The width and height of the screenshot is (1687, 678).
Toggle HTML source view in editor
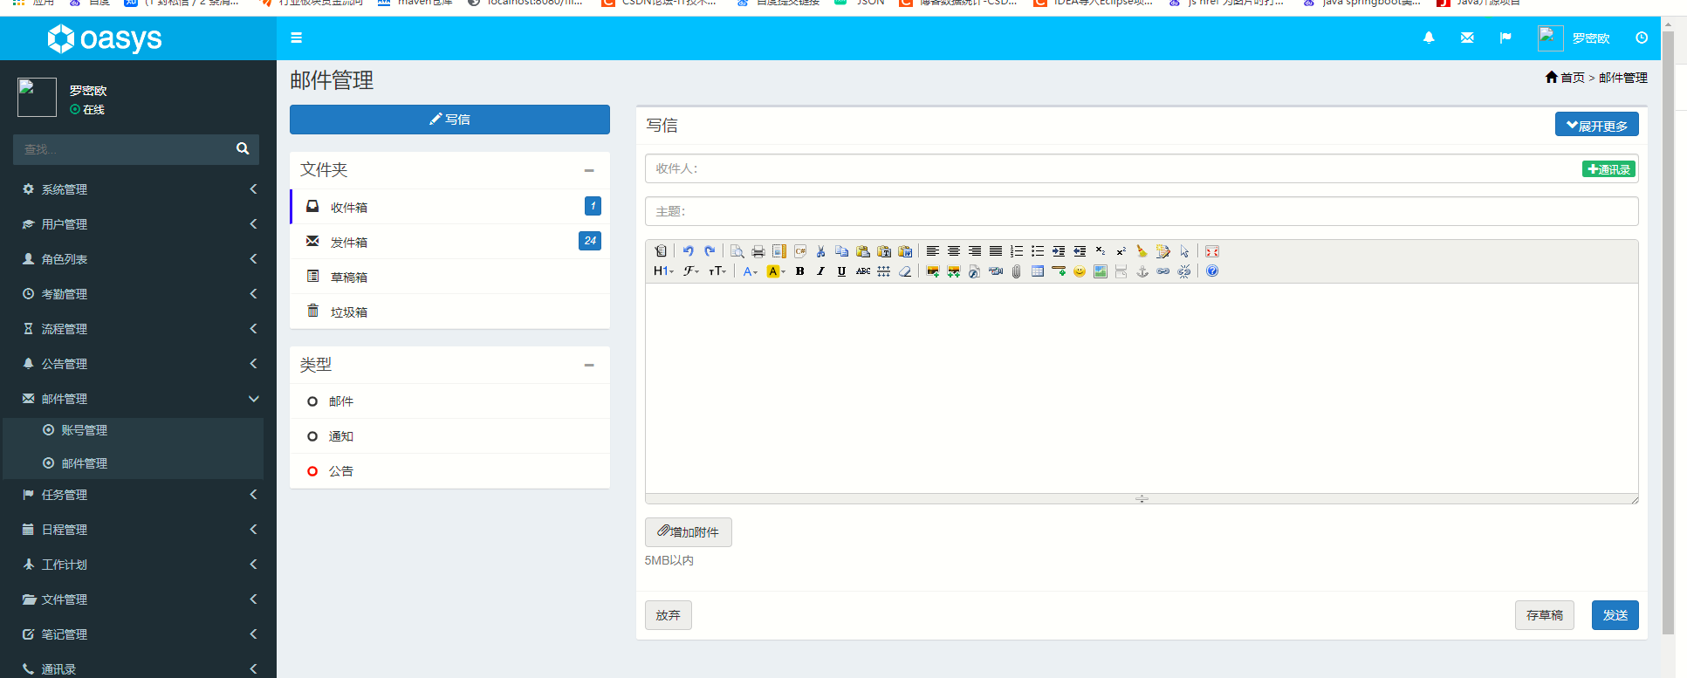(x=661, y=251)
